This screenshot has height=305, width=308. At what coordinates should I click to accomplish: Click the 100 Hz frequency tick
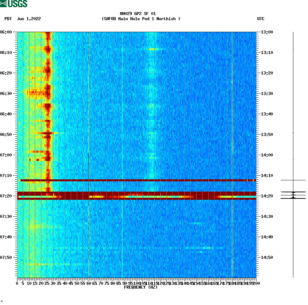click(x=137, y=283)
